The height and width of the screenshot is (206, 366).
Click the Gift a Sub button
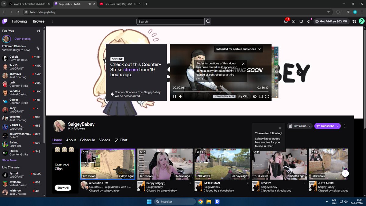coord(300,126)
